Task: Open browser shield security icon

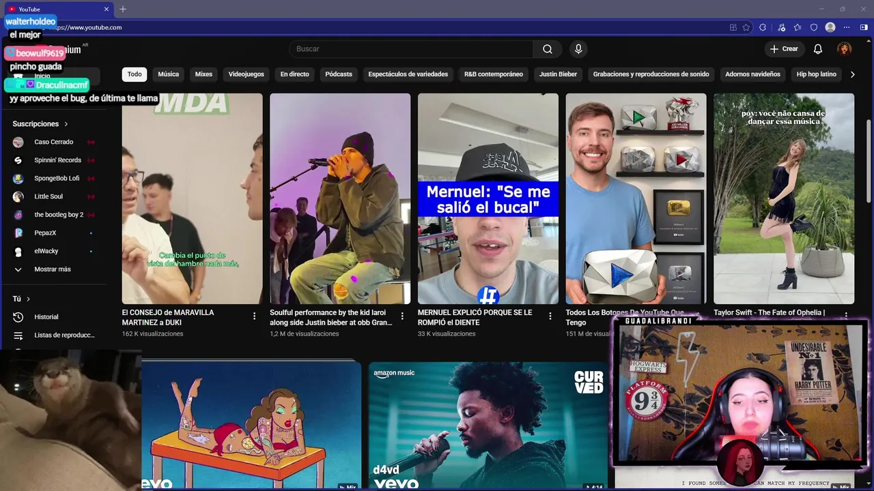Action: pyautogui.click(x=814, y=27)
